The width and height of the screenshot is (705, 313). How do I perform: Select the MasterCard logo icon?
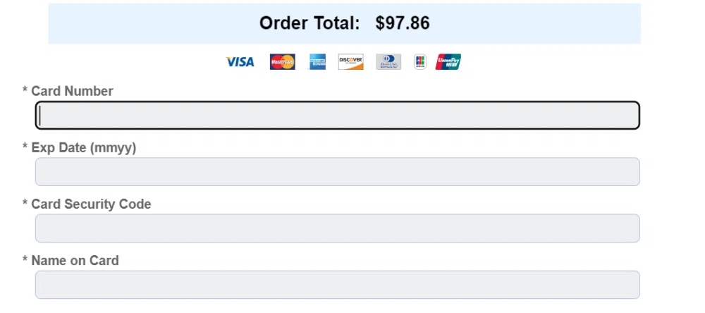coord(282,62)
